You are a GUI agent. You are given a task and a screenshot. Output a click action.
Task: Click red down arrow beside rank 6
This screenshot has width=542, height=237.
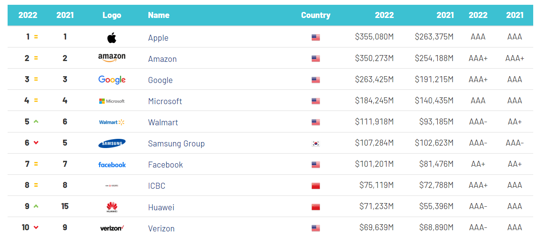tap(36, 143)
